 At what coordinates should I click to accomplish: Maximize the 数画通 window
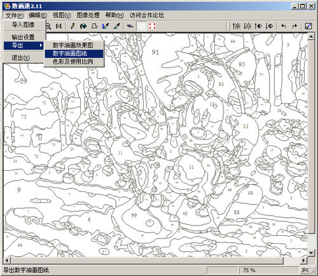coord(303,6)
